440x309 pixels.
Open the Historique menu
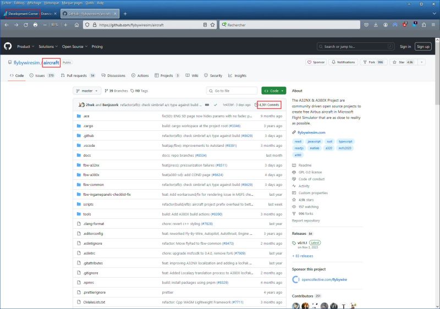[x=51, y=3]
